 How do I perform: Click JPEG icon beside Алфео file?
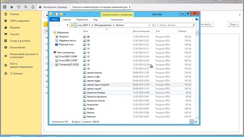(x=85, y=109)
